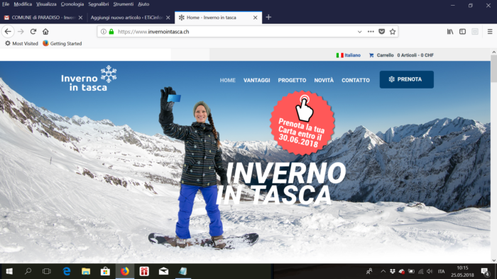Toggle the sidebar view icon
Viewport: 497px width, 279px height.
tap(462, 32)
